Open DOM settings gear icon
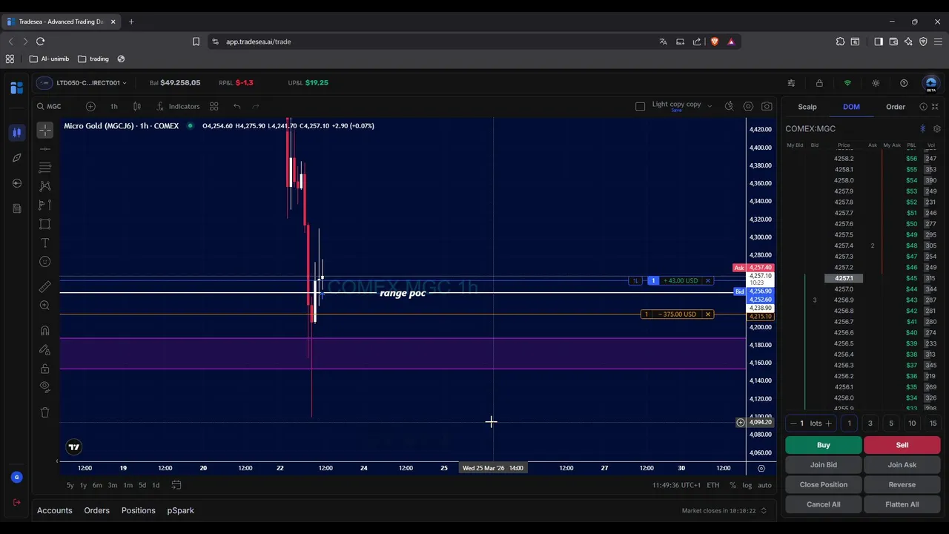Screen dimensions: 949x534 coord(937,129)
